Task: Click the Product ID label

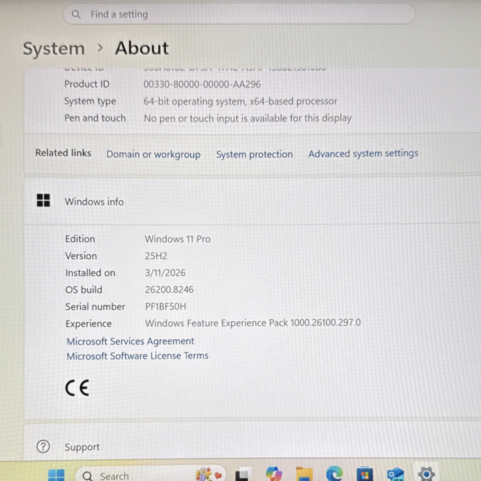Action: (87, 84)
